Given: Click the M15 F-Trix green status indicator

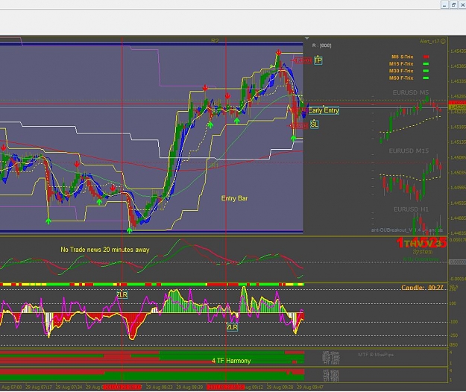Looking at the screenshot, I should tap(426, 64).
